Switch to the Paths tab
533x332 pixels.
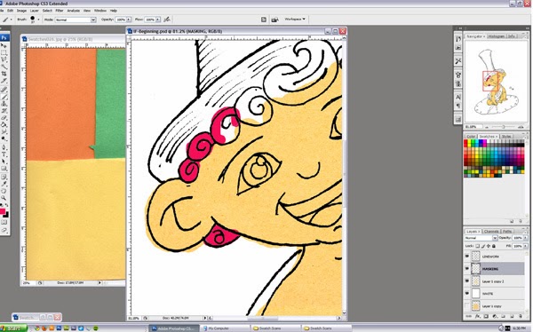(x=507, y=232)
